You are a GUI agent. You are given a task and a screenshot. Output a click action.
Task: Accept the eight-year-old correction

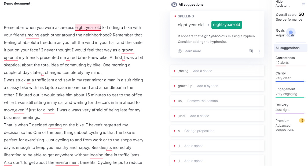point(226,25)
